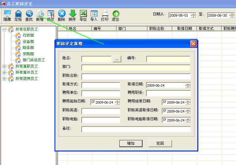Select the 采购部 department node

[x=28, y=54]
